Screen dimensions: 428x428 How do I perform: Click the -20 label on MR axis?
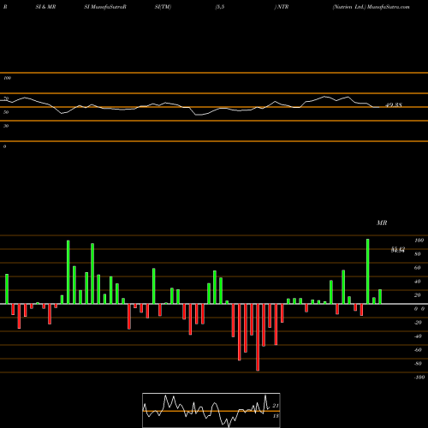[x=418, y=323]
